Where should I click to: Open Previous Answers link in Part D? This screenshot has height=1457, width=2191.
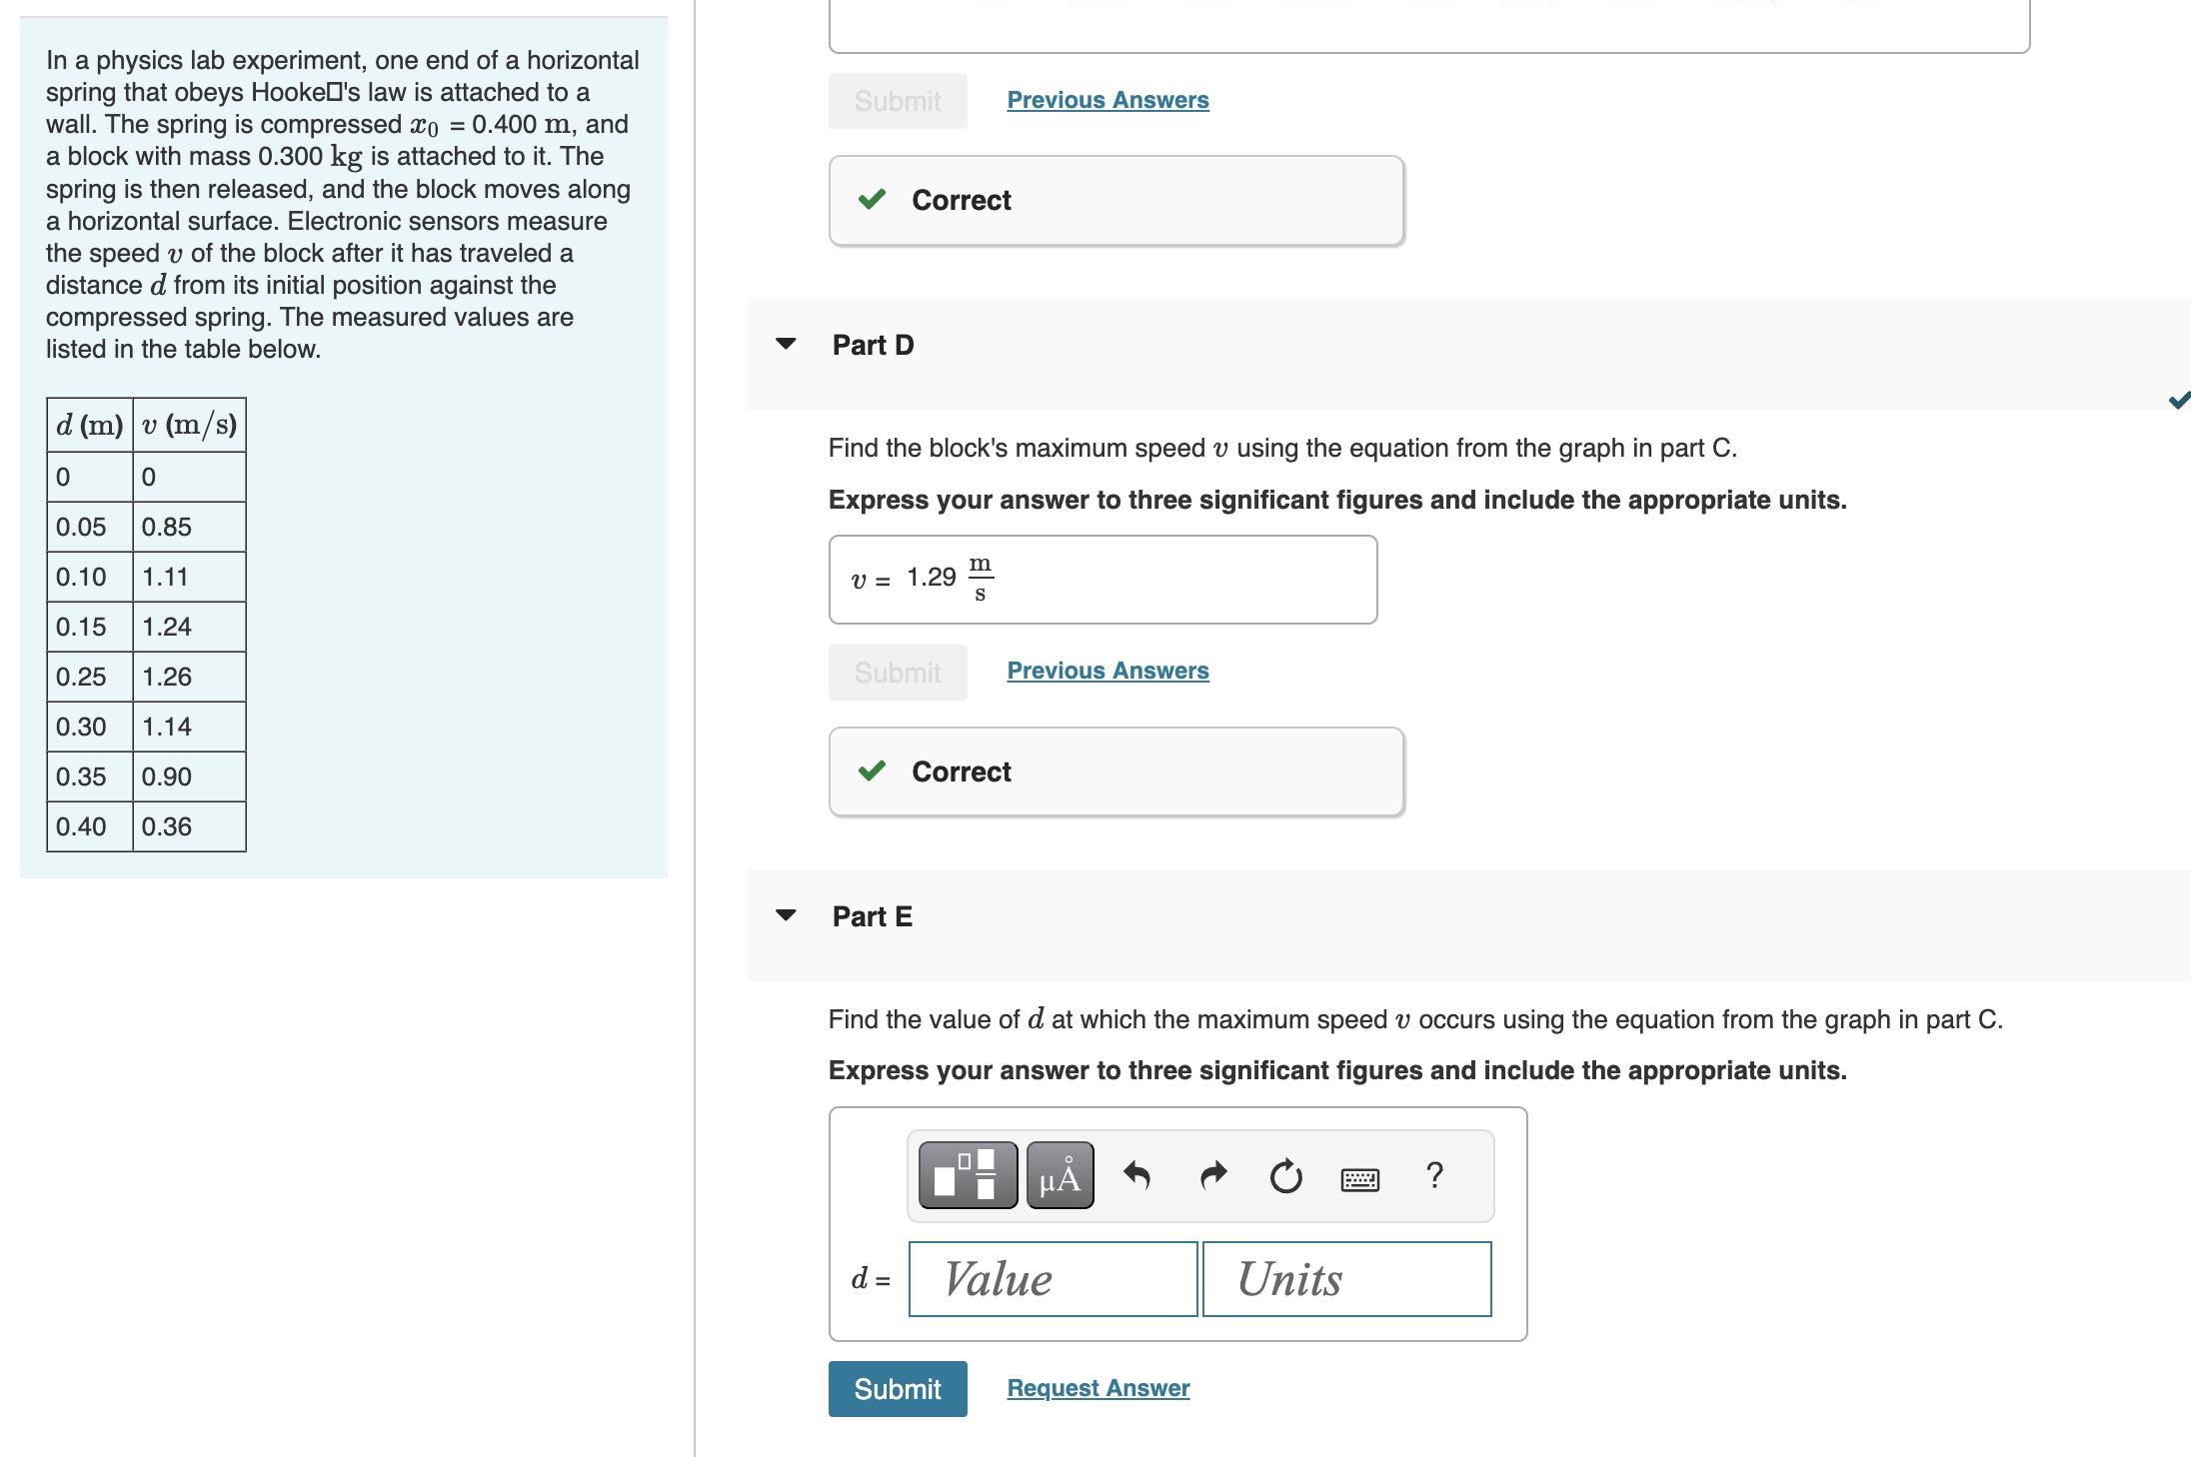click(1106, 671)
